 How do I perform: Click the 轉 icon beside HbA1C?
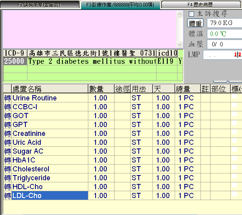click(8, 160)
